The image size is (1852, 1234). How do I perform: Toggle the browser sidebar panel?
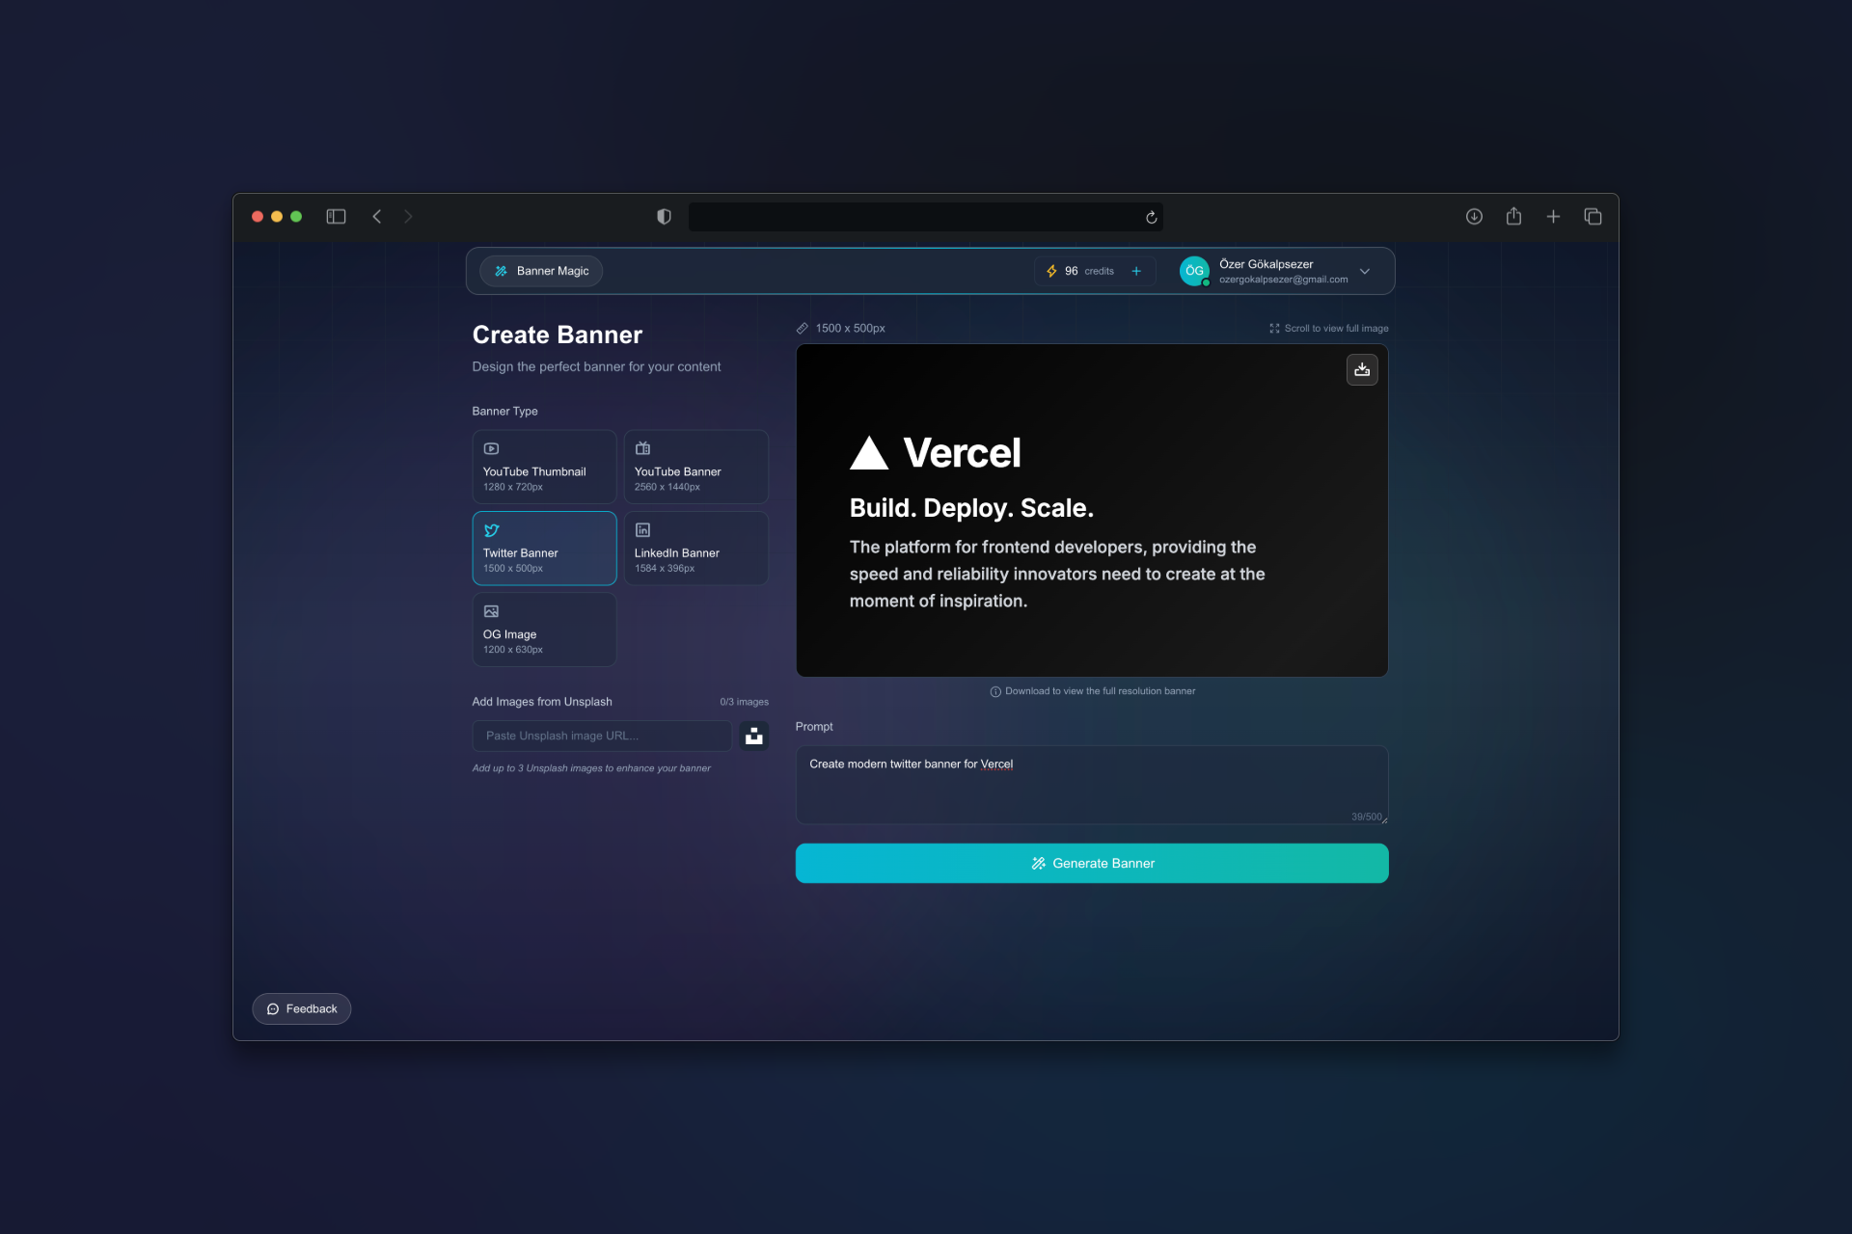[x=336, y=217]
